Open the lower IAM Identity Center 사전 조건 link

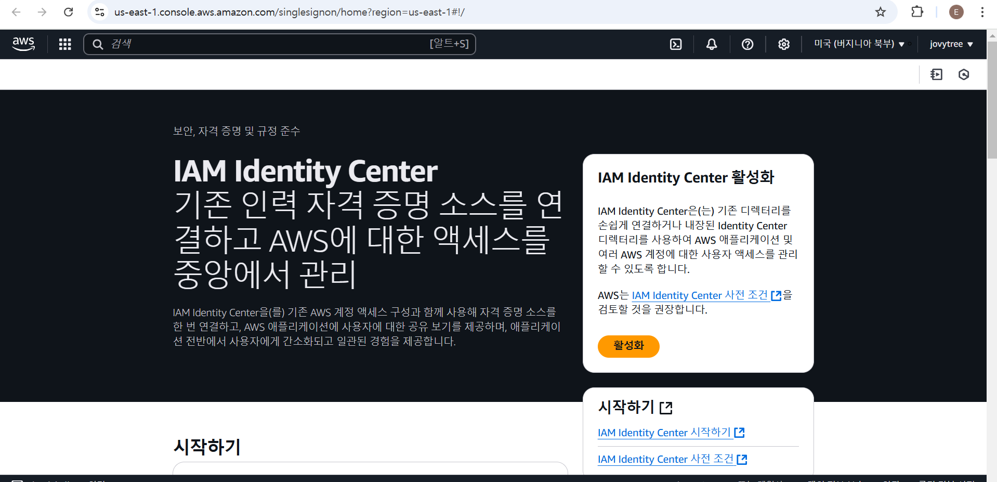coord(673,459)
